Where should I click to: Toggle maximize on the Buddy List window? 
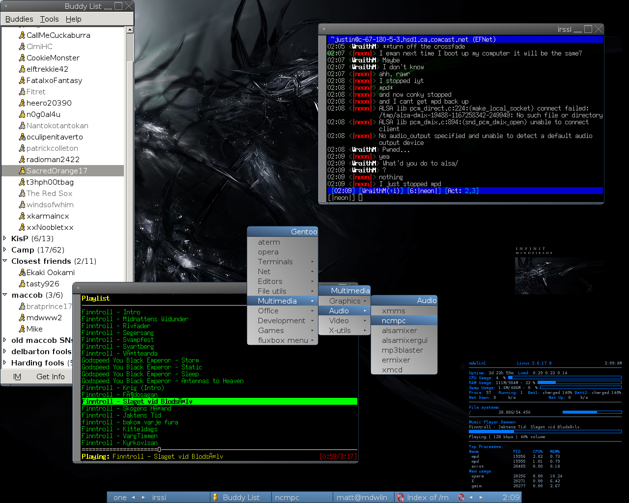click(x=118, y=6)
